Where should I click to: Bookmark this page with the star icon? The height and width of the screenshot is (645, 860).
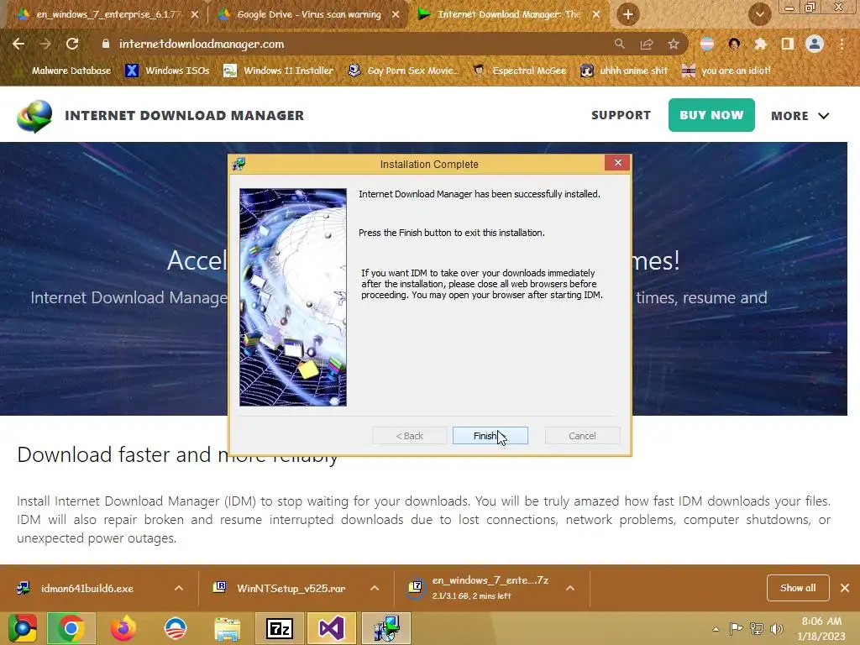[x=674, y=44]
